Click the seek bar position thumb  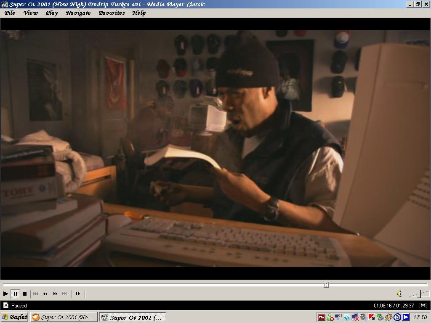(326, 285)
